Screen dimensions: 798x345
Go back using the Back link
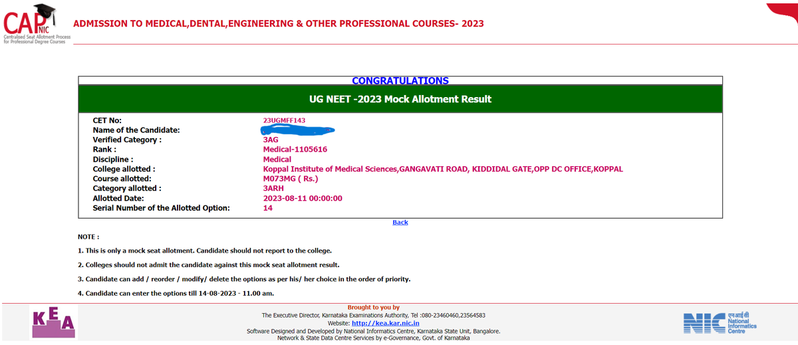[400, 222]
